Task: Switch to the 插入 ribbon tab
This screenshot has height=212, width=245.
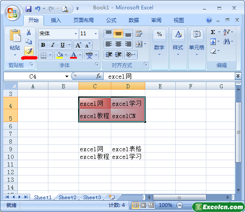Action: (56, 20)
